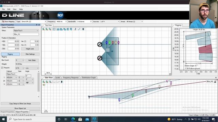
Task: Click the first zoom magnifier in Side View toolbar
Action: point(44,82)
